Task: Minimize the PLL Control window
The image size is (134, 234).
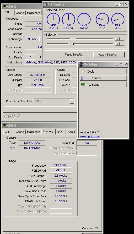Action: pyautogui.click(x=117, y=4)
